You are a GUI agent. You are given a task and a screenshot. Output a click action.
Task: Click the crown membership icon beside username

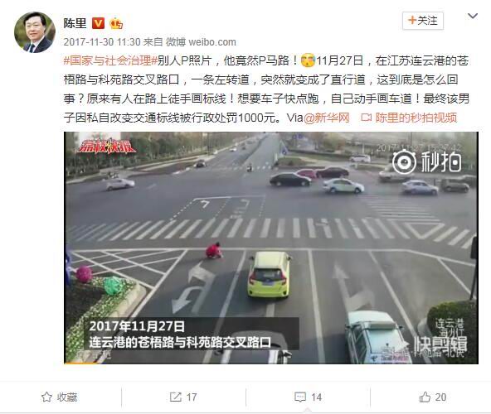point(116,23)
